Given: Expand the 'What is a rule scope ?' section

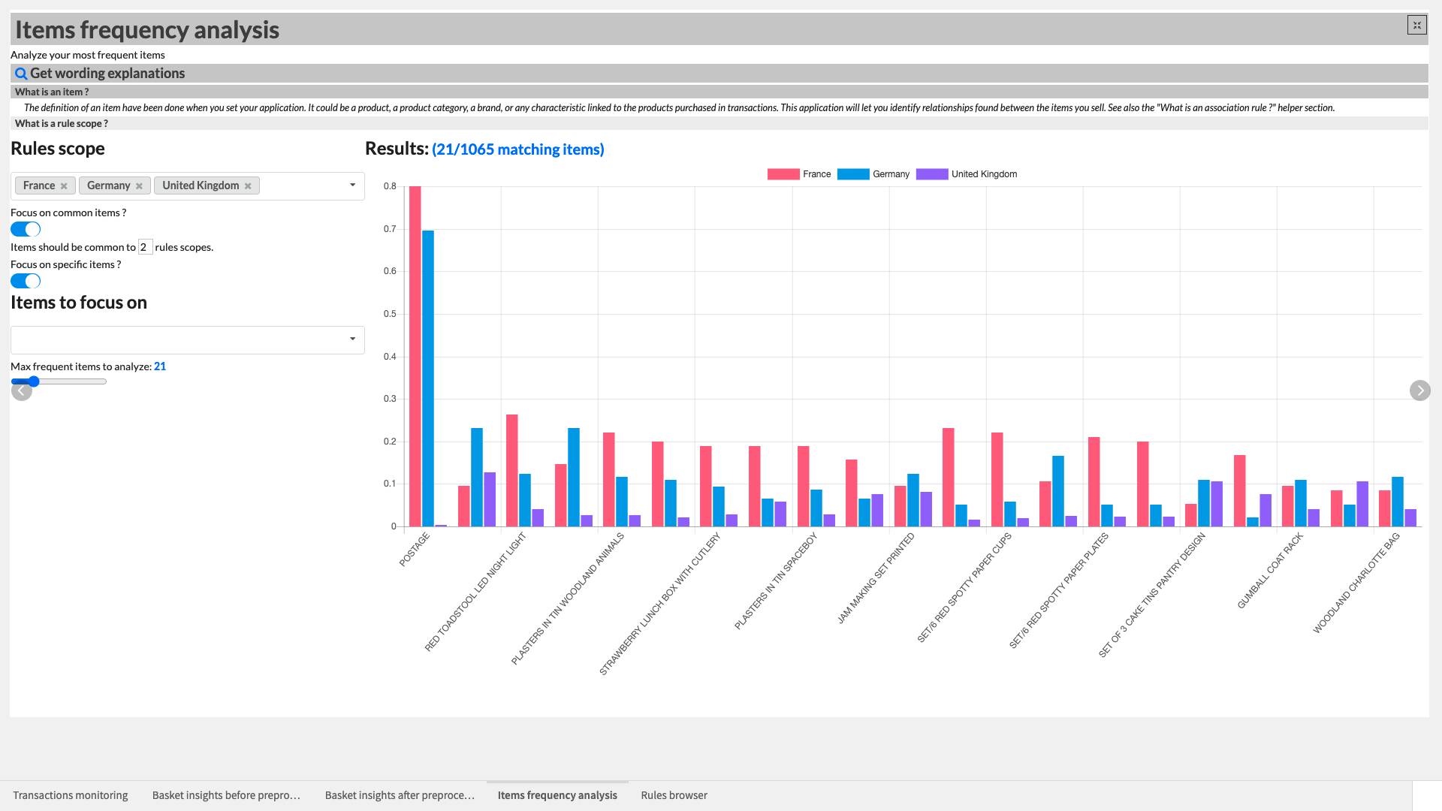Looking at the screenshot, I should (x=62, y=123).
